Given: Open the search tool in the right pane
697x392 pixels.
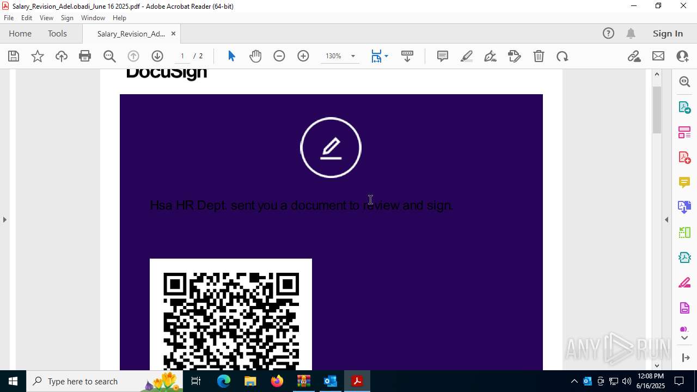Looking at the screenshot, I should 684,82.
